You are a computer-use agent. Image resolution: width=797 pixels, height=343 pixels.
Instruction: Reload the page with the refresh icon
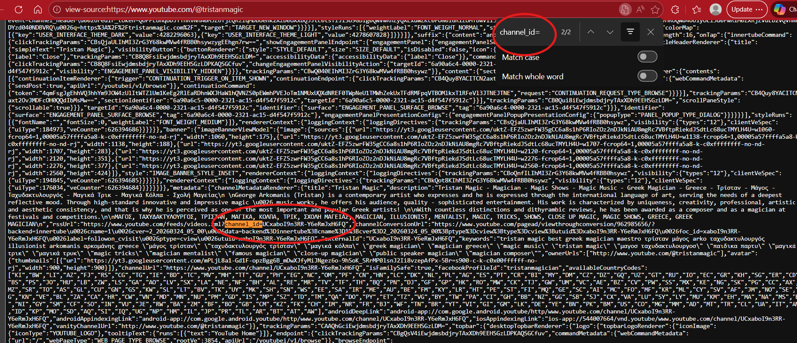tap(18, 9)
